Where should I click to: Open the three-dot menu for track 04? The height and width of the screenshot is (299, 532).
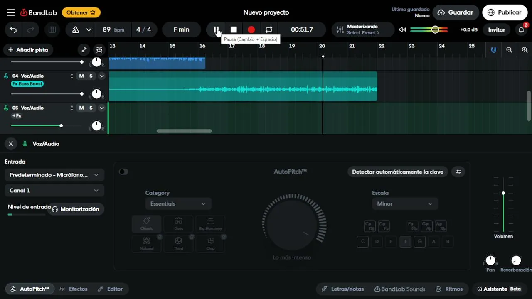(x=72, y=76)
